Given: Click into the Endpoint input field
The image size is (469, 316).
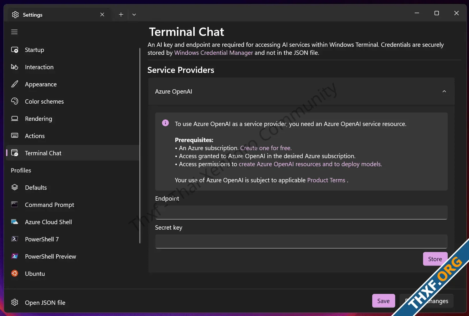Looking at the screenshot, I should (x=301, y=212).
